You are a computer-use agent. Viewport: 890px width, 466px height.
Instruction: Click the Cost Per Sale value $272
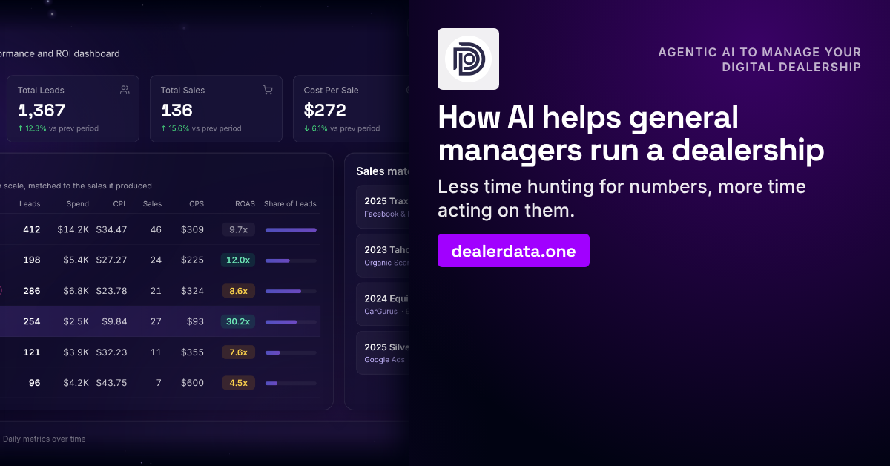pyautogui.click(x=325, y=111)
